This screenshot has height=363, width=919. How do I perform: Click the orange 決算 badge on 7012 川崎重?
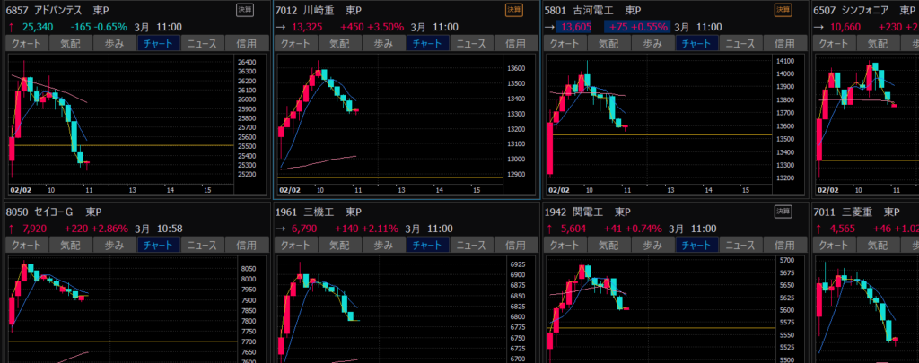[513, 10]
